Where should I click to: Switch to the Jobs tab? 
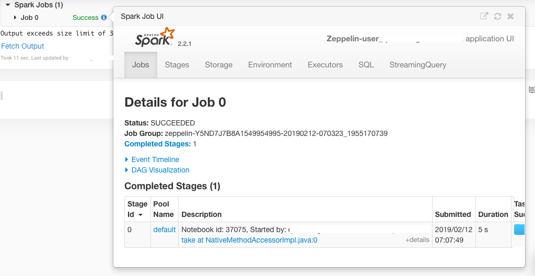[141, 65]
